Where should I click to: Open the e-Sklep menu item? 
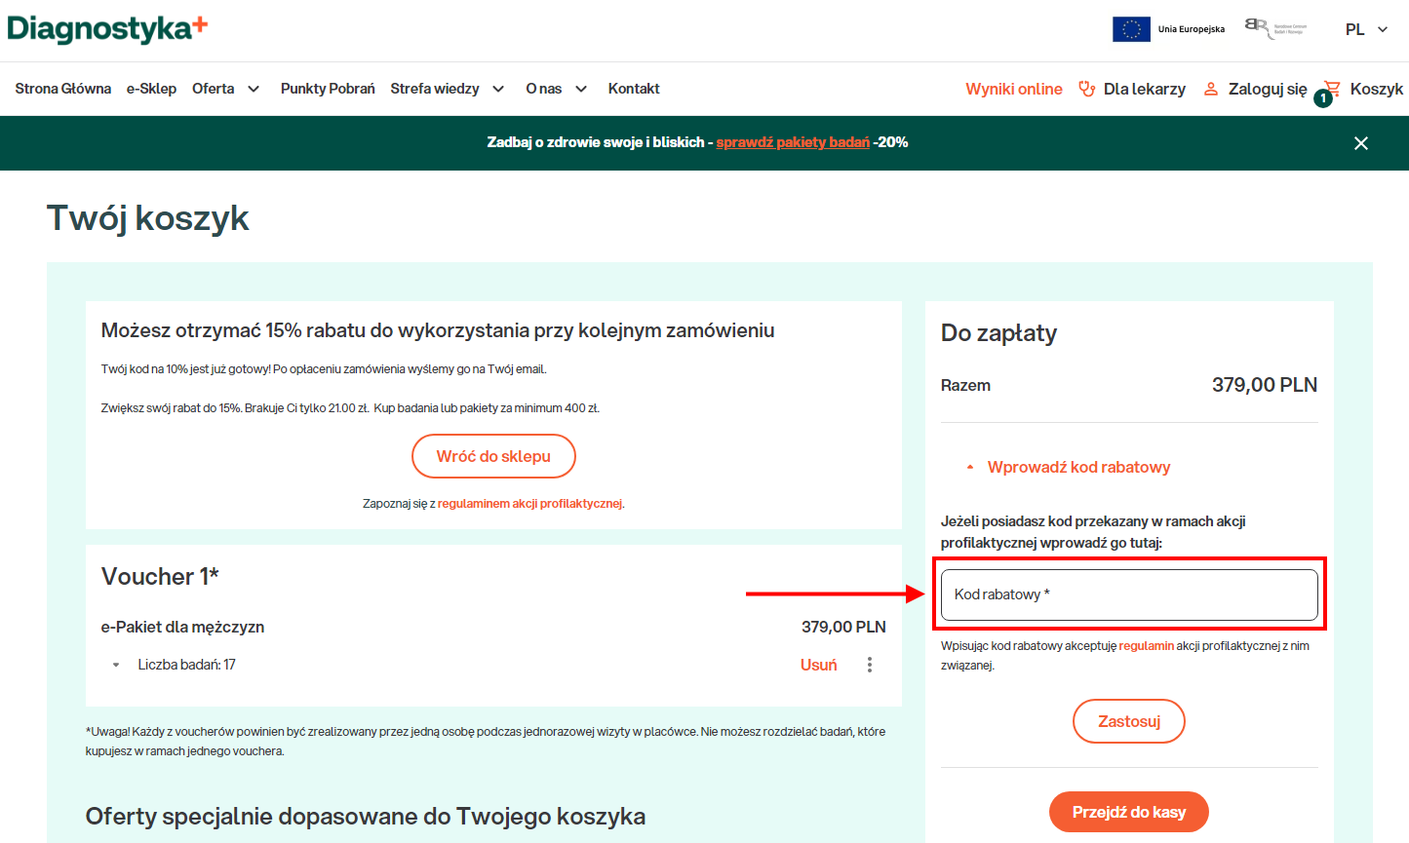pos(151,89)
